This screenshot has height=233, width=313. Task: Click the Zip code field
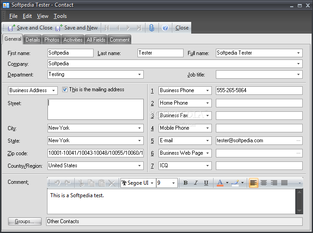tap(96, 153)
